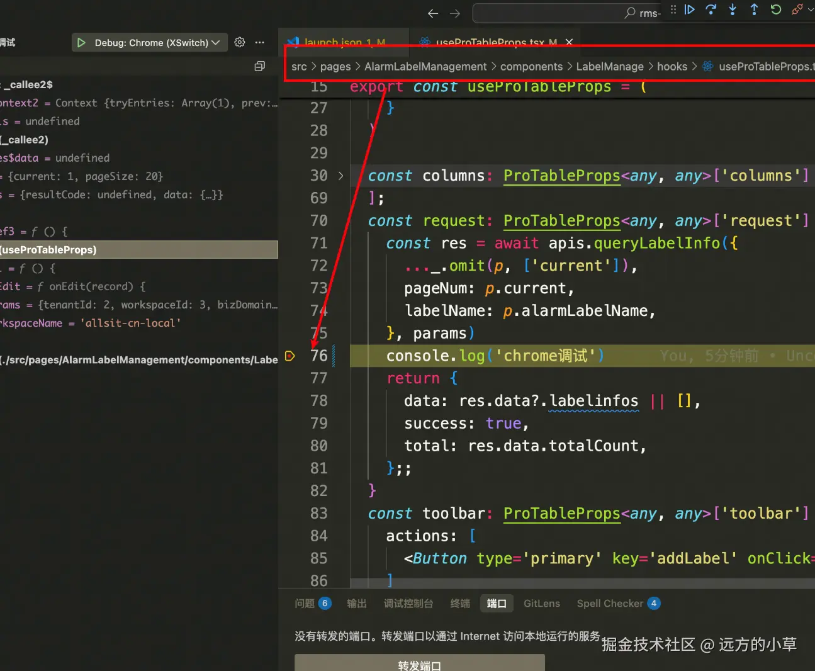Click the 转发端口 (Forward Port) button
The image size is (815, 671).
pyautogui.click(x=419, y=663)
